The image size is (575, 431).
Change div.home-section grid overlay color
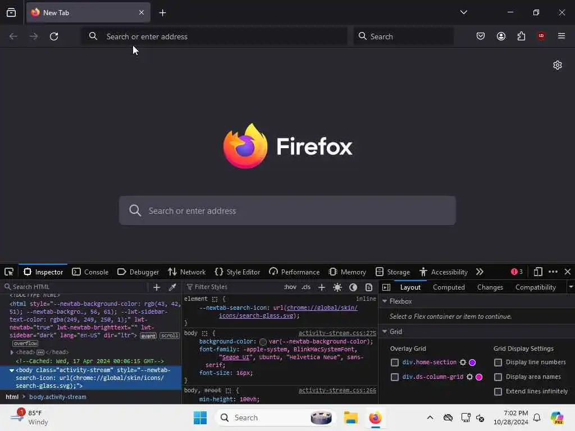point(472,363)
